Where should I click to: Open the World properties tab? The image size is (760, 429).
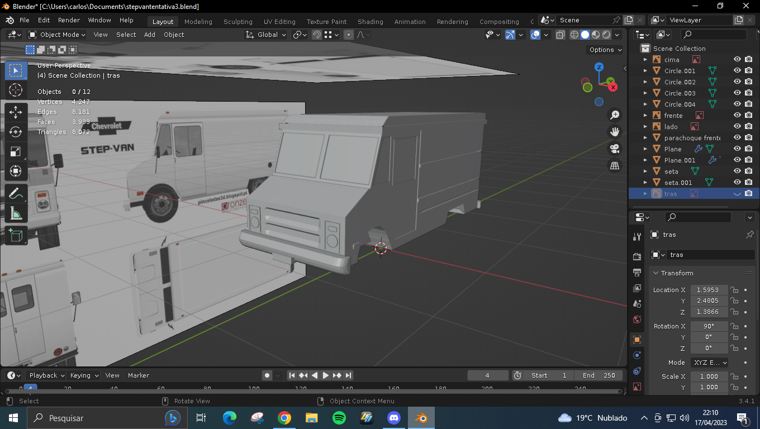(x=636, y=320)
